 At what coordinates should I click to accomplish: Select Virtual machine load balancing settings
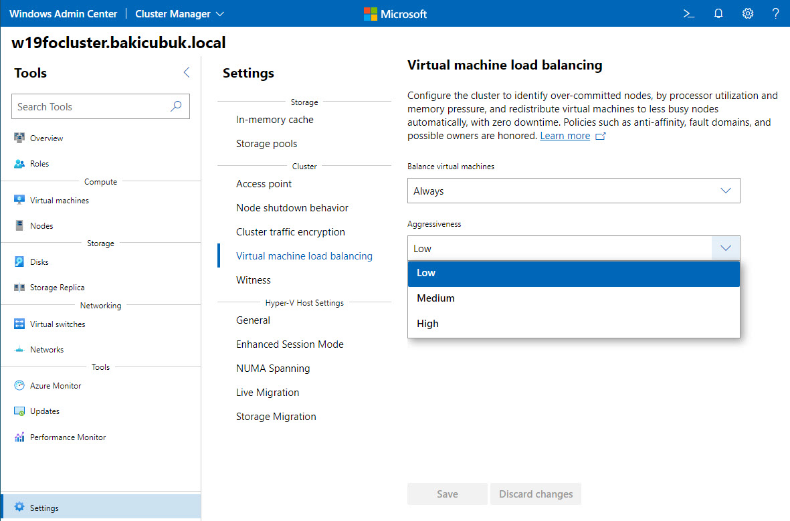click(304, 256)
